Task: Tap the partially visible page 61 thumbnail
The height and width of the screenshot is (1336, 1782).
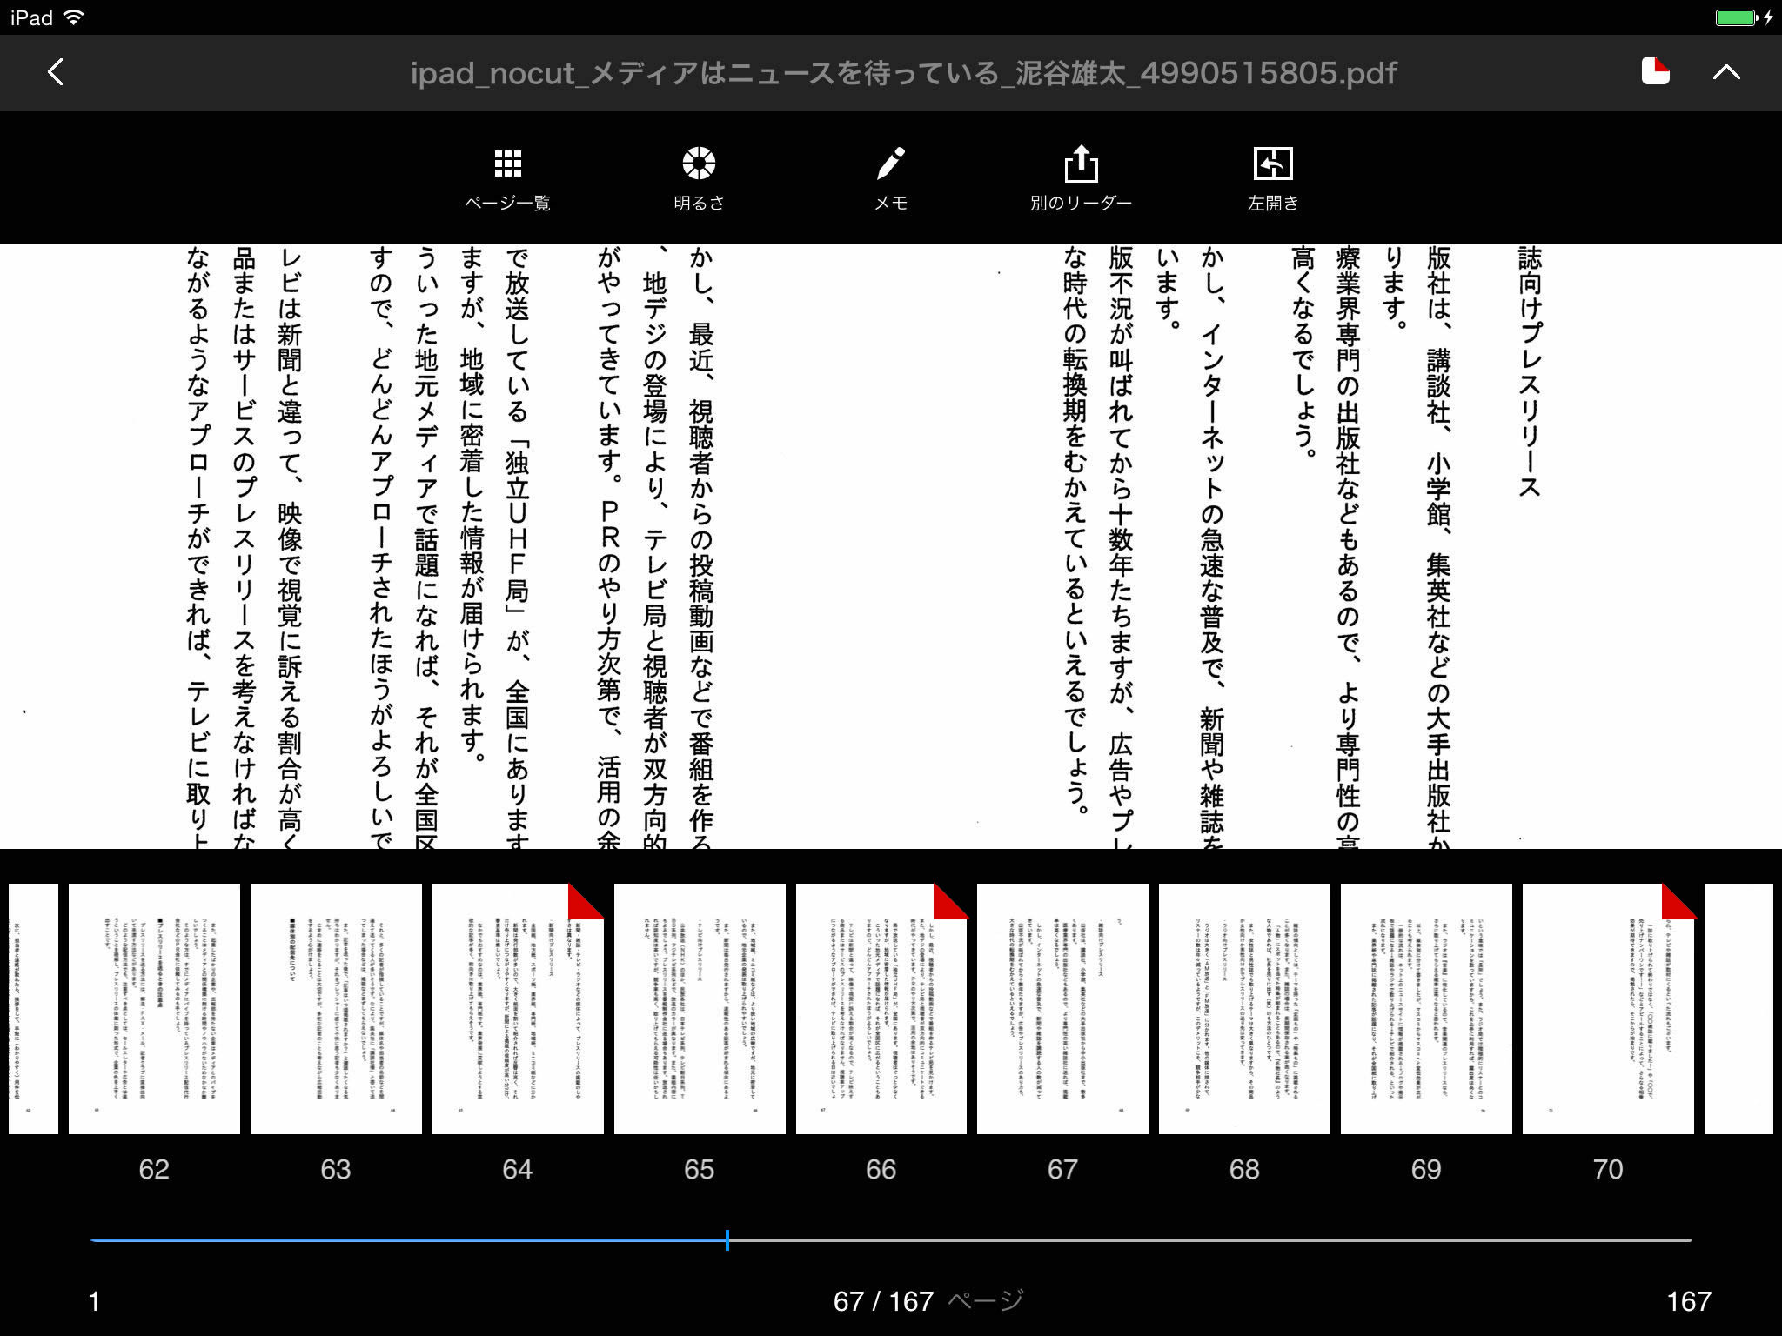Action: tap(33, 1009)
